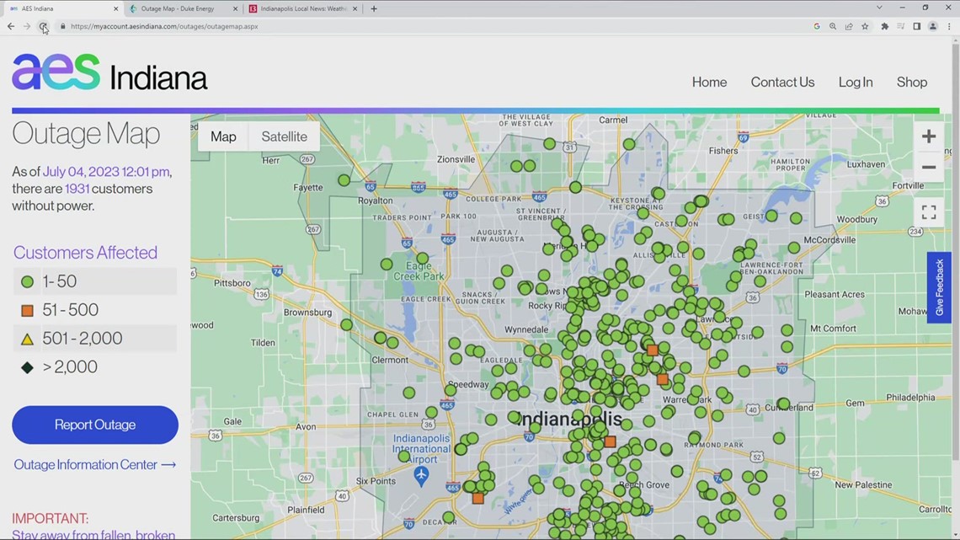Open the browser extensions puzzle icon
Screen dimensions: 960x540
pos(885,26)
